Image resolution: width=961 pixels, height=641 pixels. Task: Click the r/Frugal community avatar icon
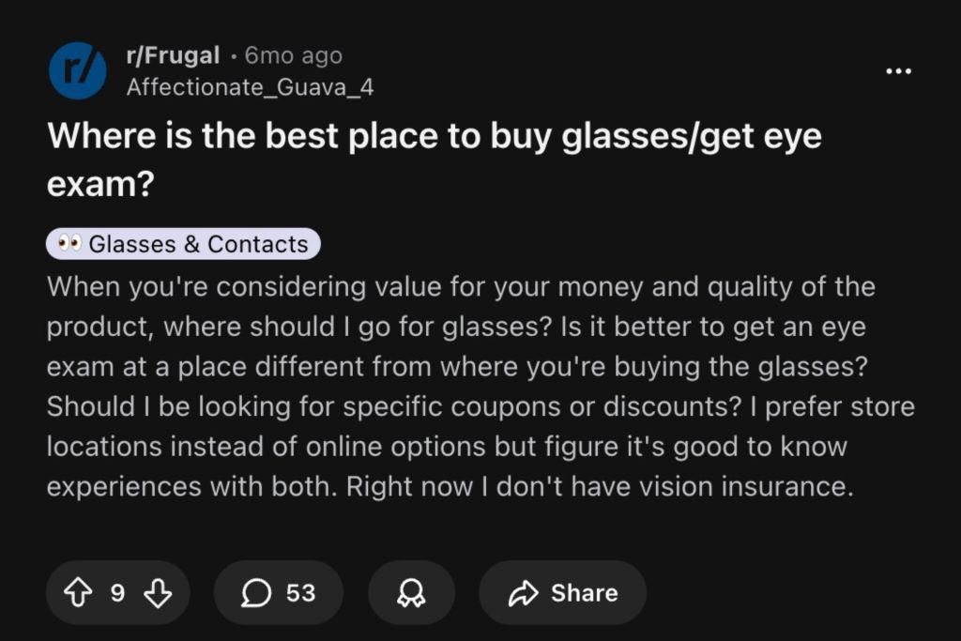(x=78, y=70)
